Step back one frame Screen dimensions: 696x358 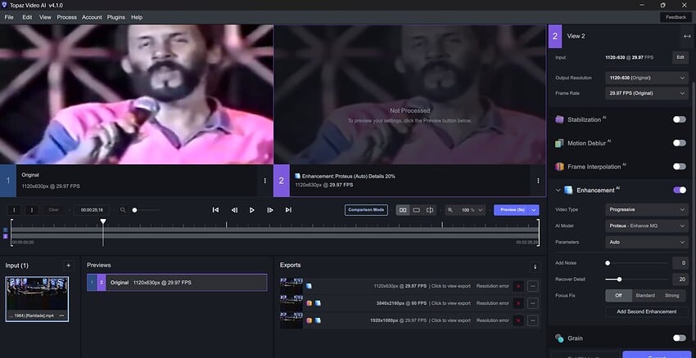[x=234, y=210]
